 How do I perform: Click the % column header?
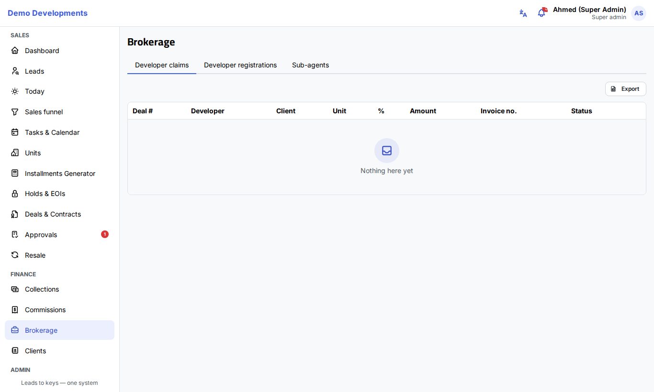[x=381, y=111]
